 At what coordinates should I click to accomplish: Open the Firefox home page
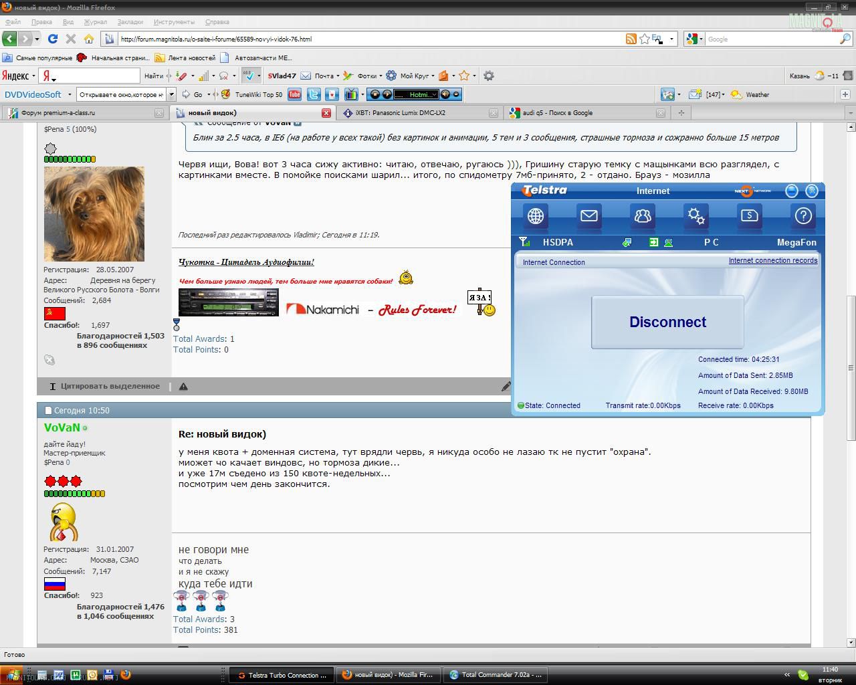point(88,39)
